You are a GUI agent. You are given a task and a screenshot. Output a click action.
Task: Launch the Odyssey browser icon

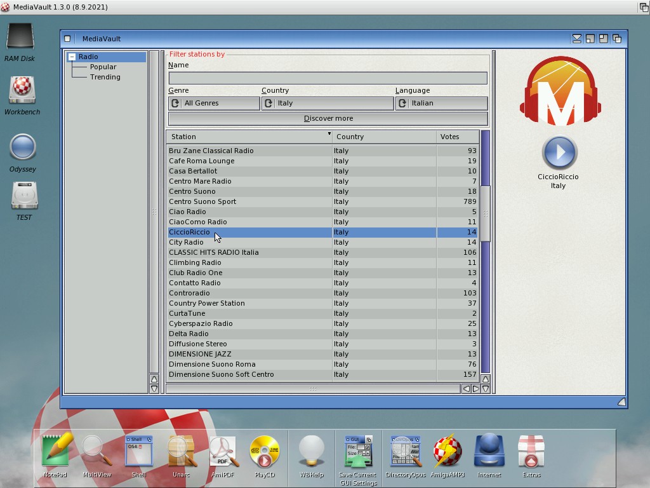(23, 147)
